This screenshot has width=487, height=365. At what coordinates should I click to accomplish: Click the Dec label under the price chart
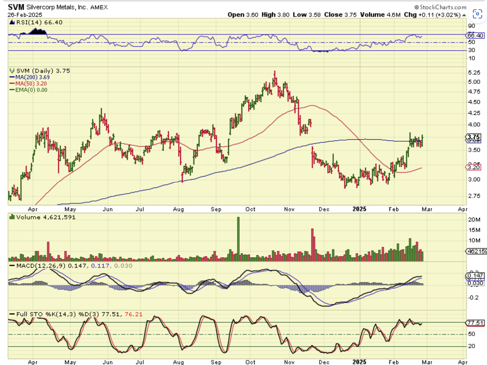point(324,209)
